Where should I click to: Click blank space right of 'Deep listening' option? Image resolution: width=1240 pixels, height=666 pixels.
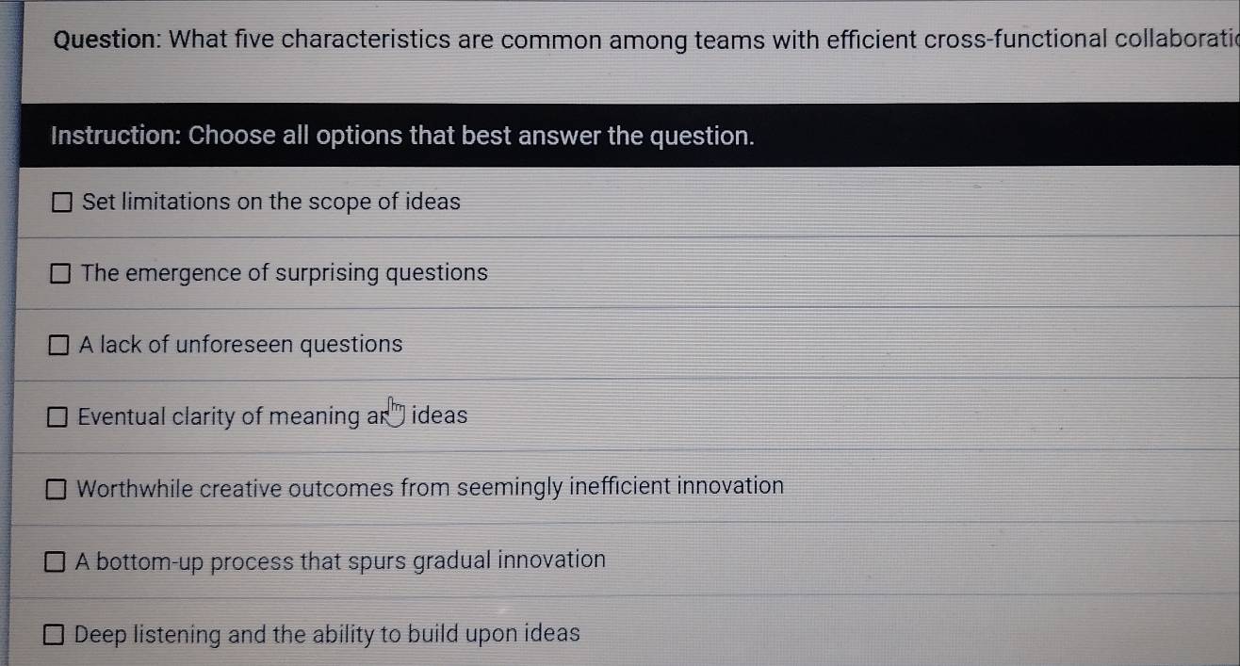895,634
